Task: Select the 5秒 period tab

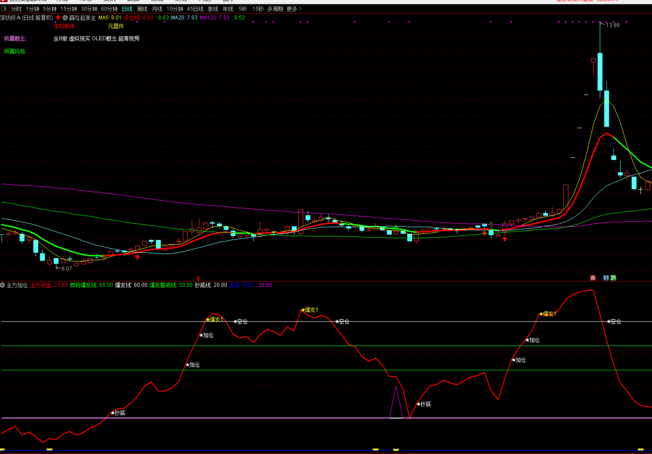Action: point(243,9)
